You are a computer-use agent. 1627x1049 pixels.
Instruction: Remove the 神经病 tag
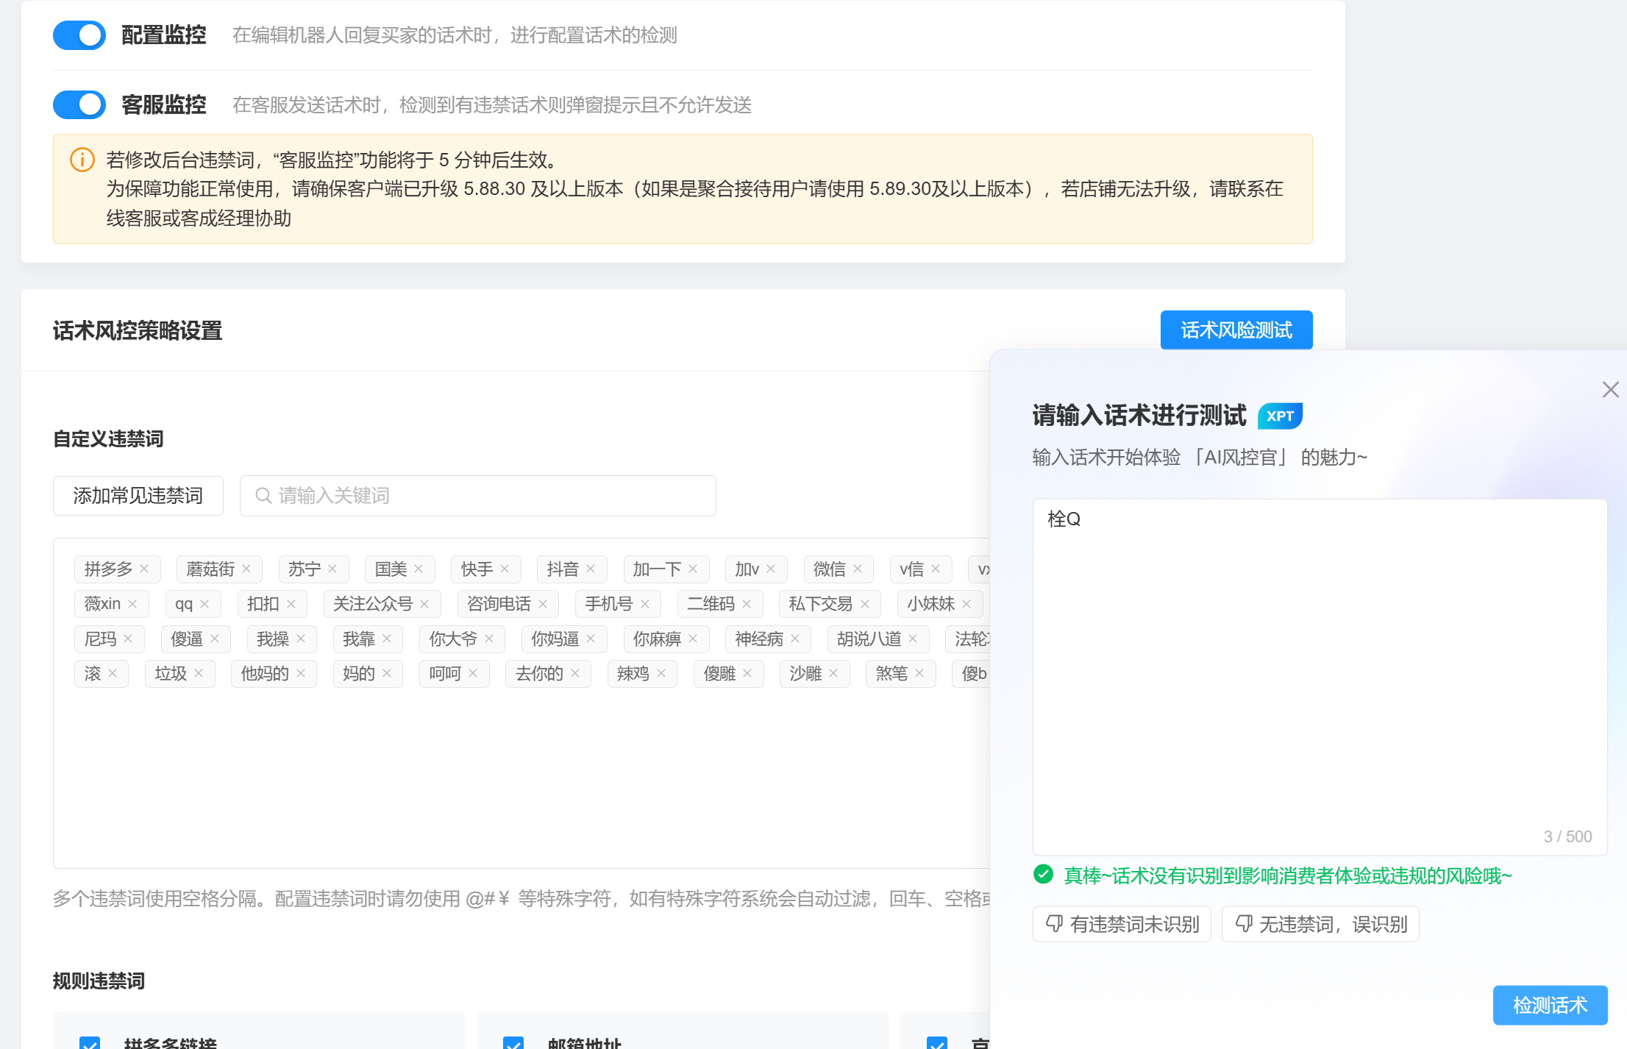[x=795, y=639]
